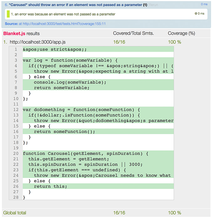
Task: Click the line number 1 in the gutter
Action: pos(16,49)
